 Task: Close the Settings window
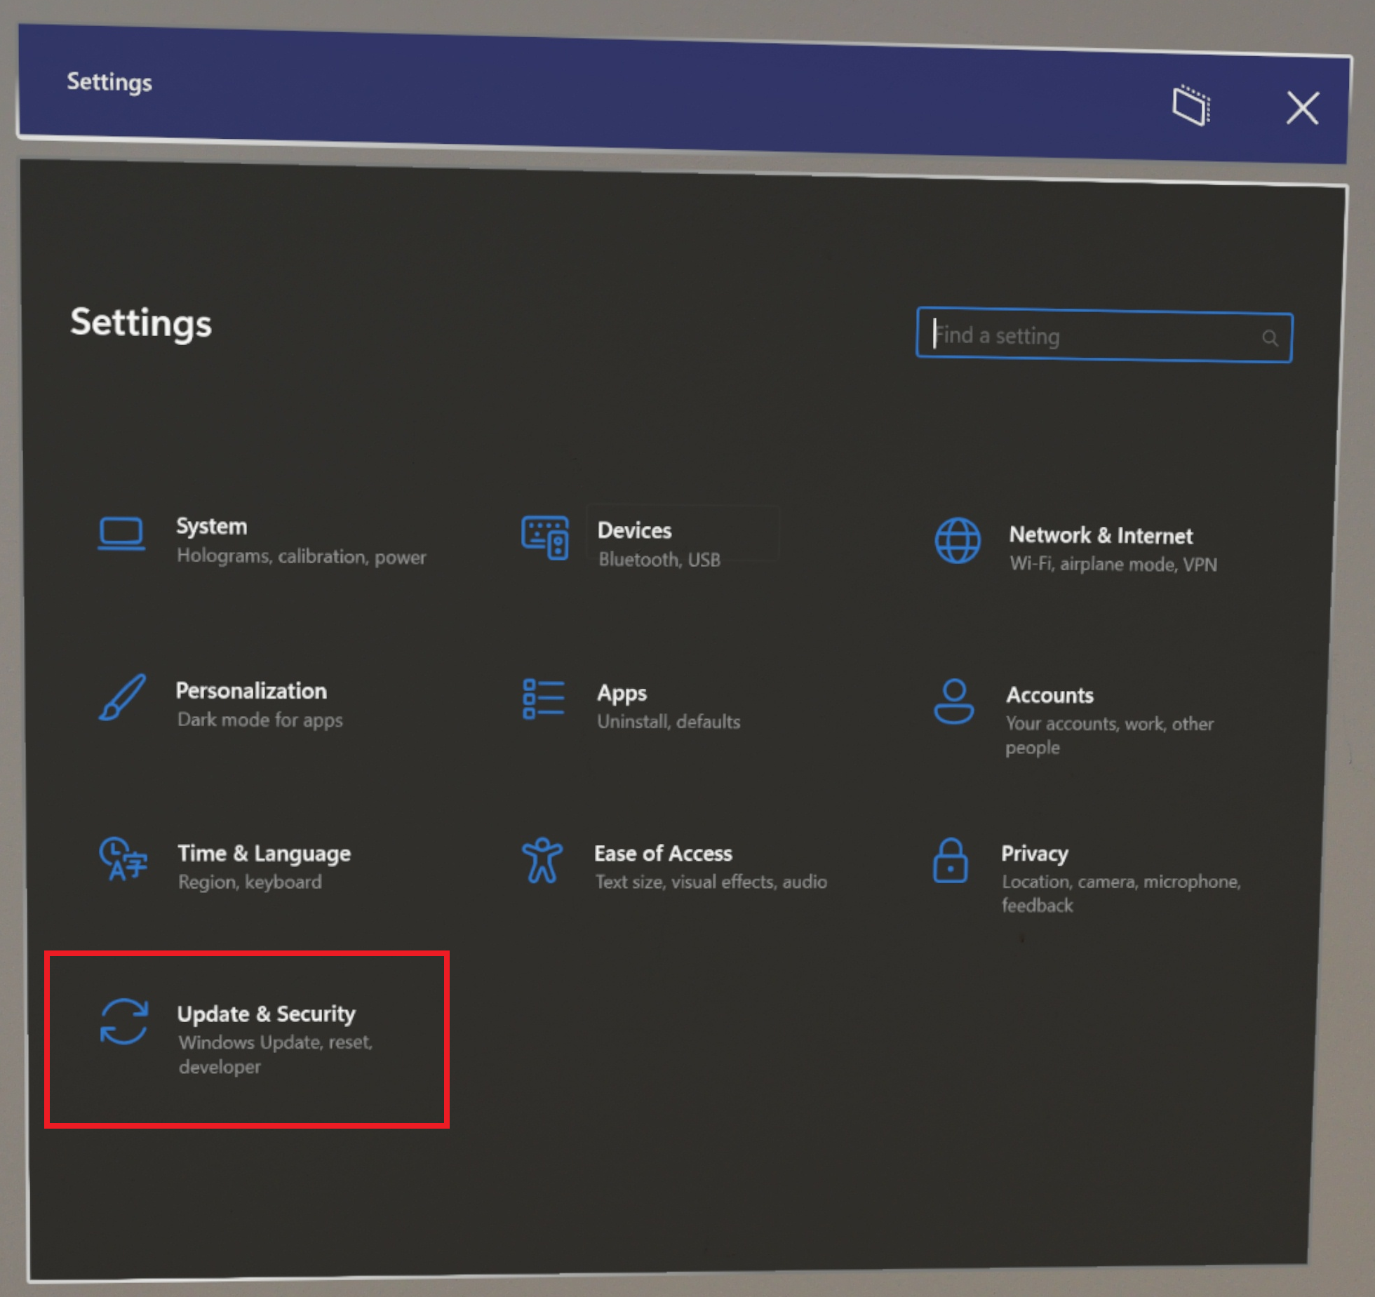1302,108
